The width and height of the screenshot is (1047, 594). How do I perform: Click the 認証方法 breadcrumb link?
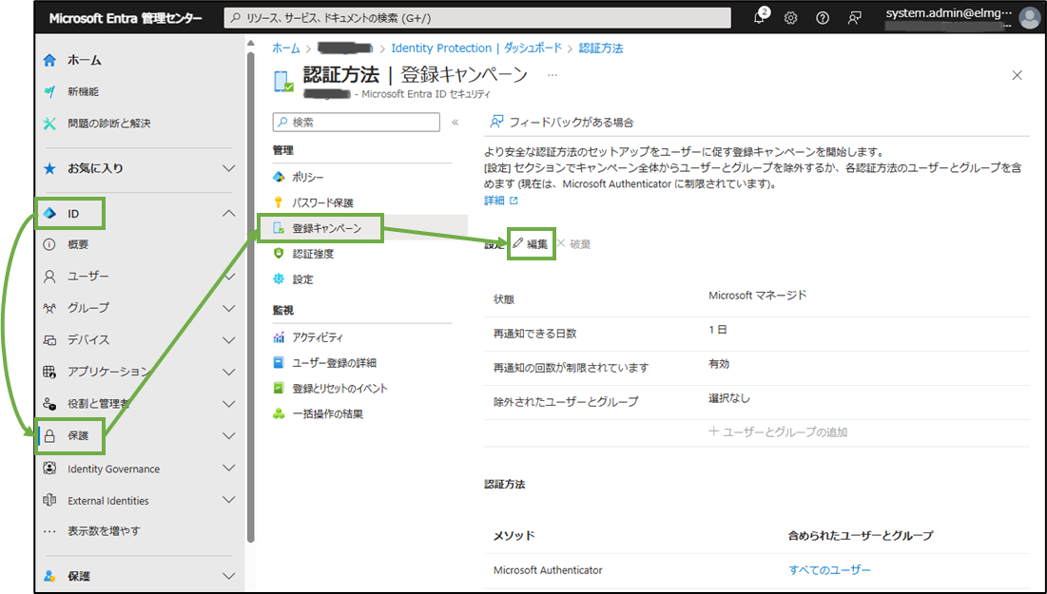pos(601,48)
